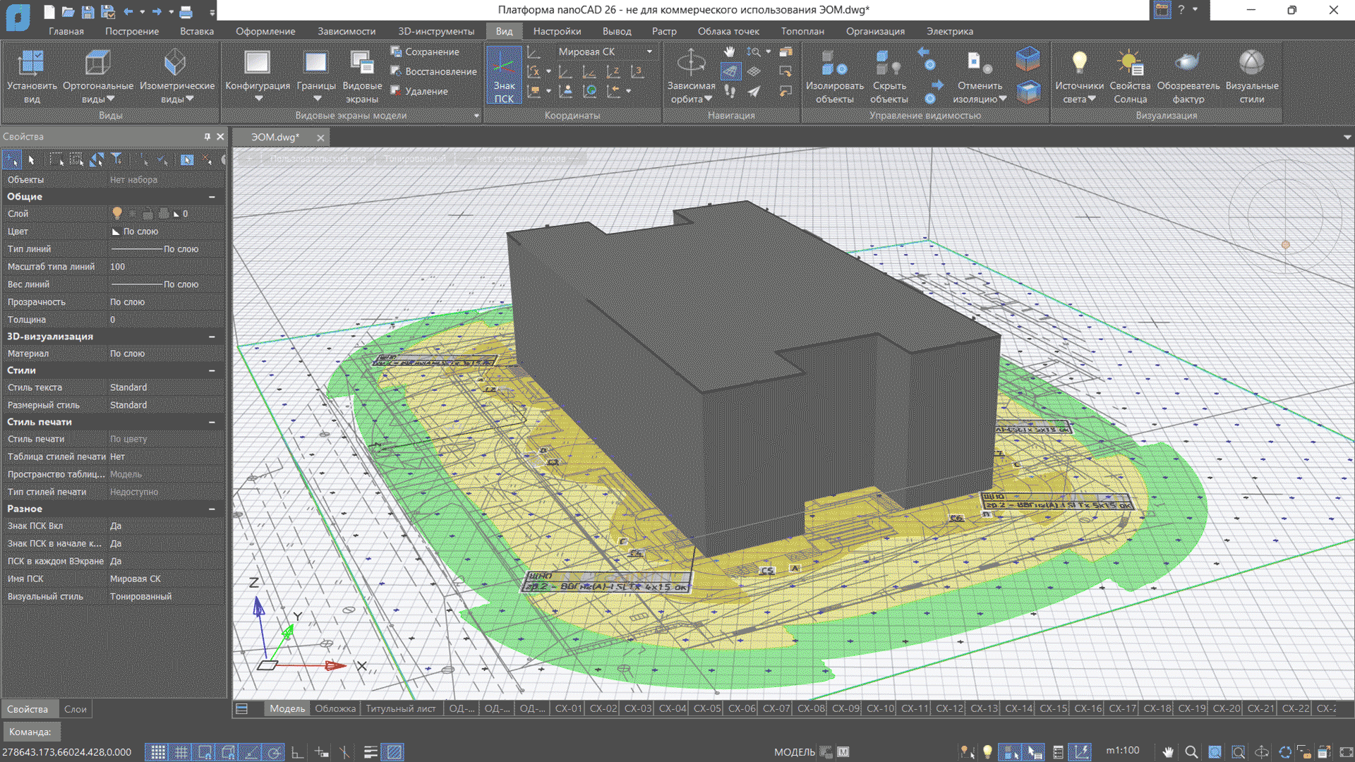
Task: Collapse the Общие properties section
Action: tap(212, 197)
